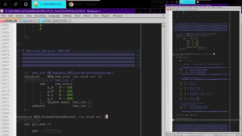Click 'NEW_GlobalEventStruct(' function name
This screenshot has height=136, width=242.
55,117
